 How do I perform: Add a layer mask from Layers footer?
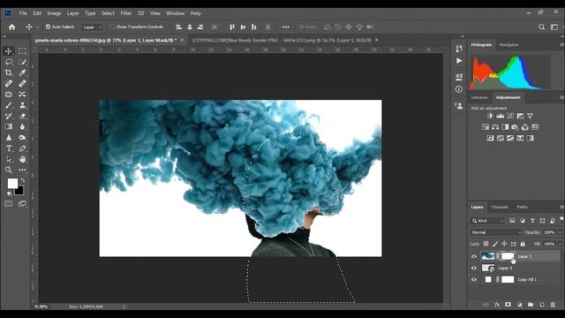point(508,305)
